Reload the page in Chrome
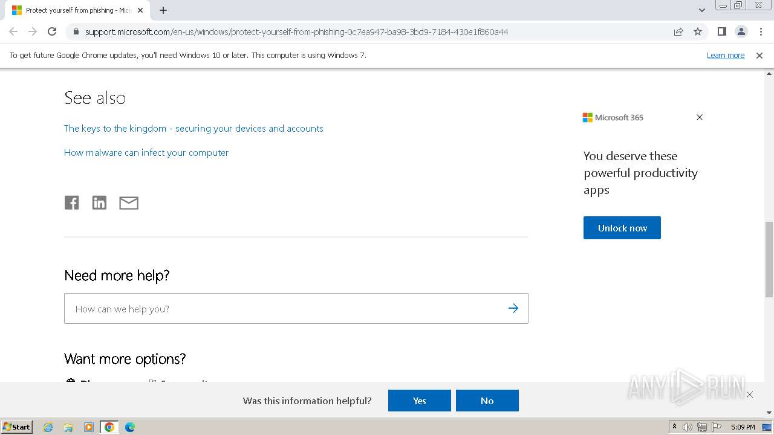Image resolution: width=774 pixels, height=435 pixels. point(52,31)
